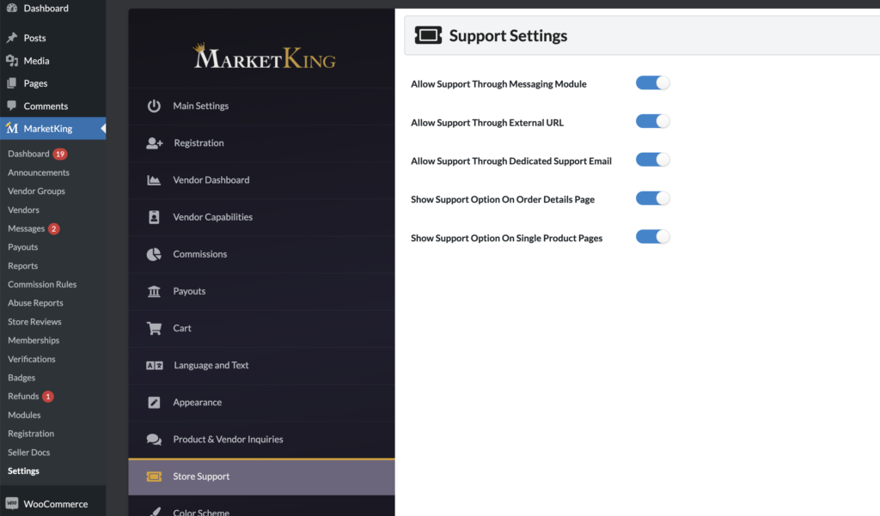Toggle Allow Support Through Messaging Module

click(653, 83)
